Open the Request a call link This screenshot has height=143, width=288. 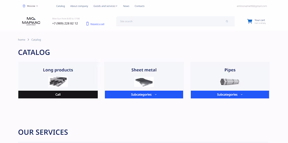(x=97, y=24)
